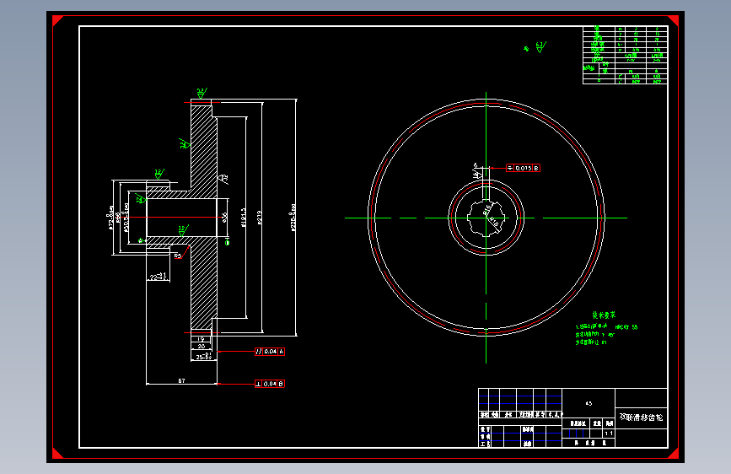Click the R5 fillet radius label
The height and width of the screenshot is (474, 731).
coord(177,256)
